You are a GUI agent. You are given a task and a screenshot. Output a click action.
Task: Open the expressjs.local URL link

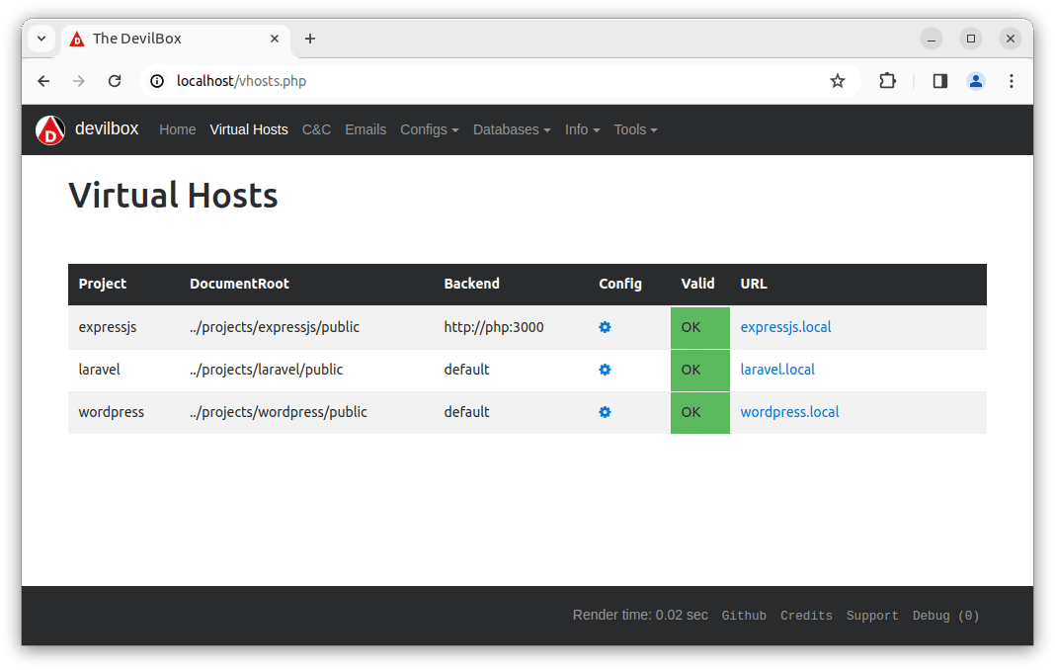[x=785, y=327]
